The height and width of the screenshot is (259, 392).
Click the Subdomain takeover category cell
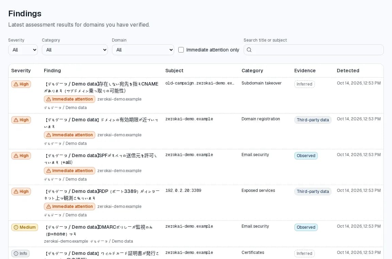click(x=261, y=83)
